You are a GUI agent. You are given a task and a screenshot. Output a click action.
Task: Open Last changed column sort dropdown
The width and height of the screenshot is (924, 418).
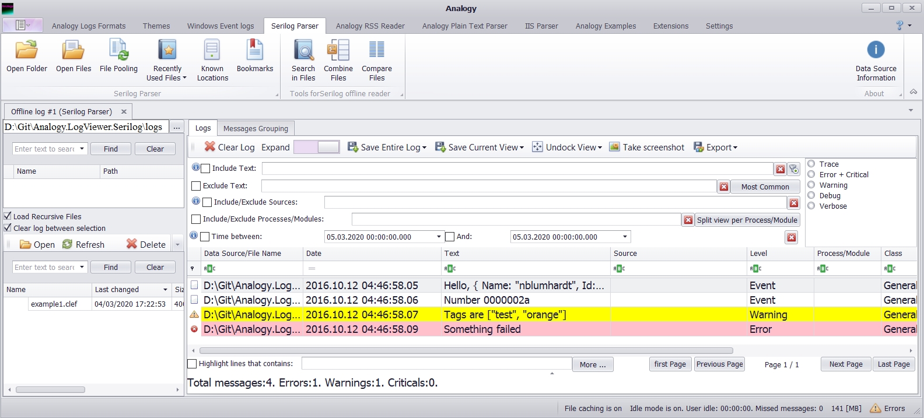click(x=165, y=290)
